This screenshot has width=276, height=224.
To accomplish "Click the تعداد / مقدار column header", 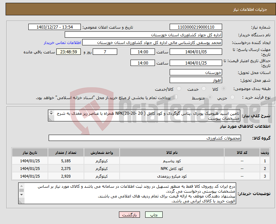I will pos(66,152).
